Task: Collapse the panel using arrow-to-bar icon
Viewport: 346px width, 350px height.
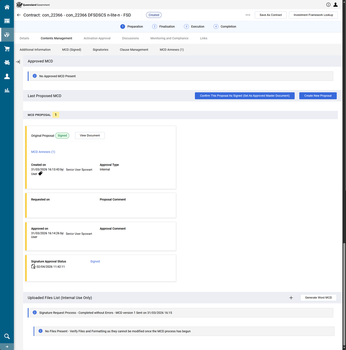Action: [x=18, y=62]
